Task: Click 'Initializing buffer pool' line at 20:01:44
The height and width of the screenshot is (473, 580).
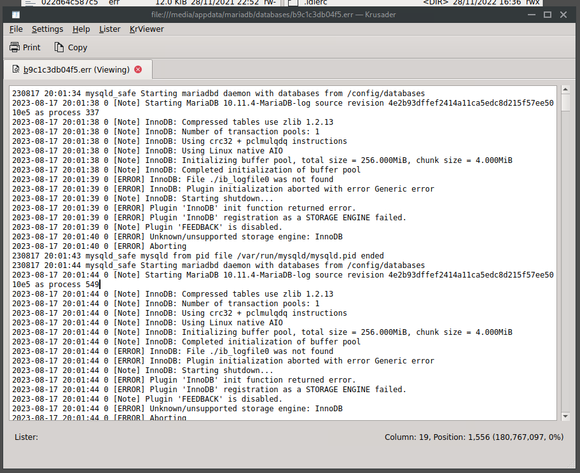Action: click(262, 332)
